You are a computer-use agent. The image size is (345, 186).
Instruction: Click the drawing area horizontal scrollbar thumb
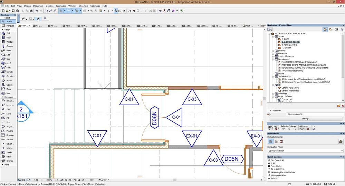pos(175,180)
